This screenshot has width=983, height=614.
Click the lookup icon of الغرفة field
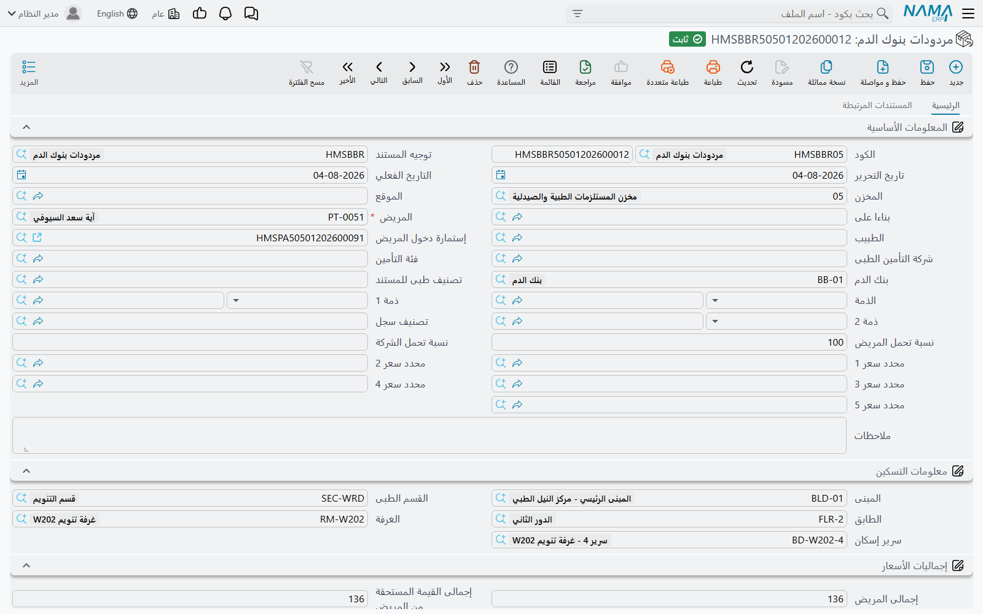pyautogui.click(x=22, y=519)
